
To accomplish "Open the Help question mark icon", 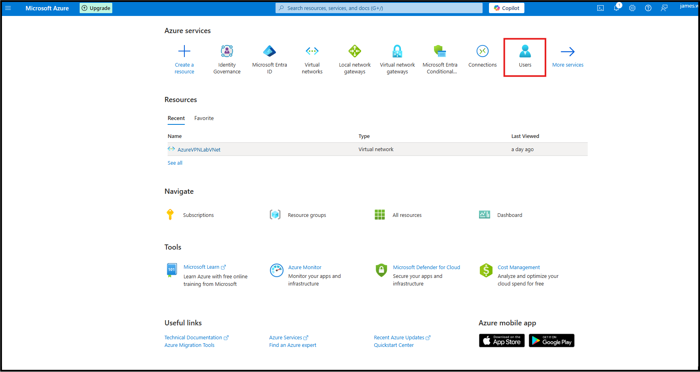I will (648, 8).
